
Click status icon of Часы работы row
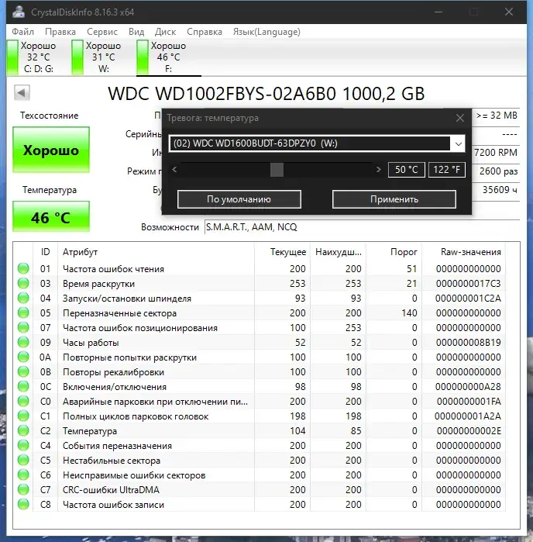click(23, 342)
